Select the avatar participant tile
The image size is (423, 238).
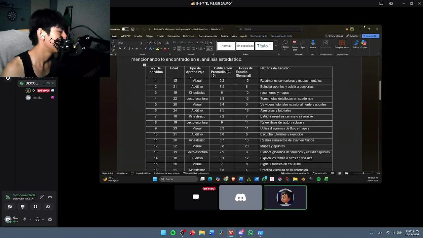(285, 198)
